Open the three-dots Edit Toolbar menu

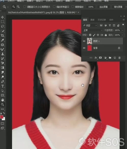[x=3, y=109]
